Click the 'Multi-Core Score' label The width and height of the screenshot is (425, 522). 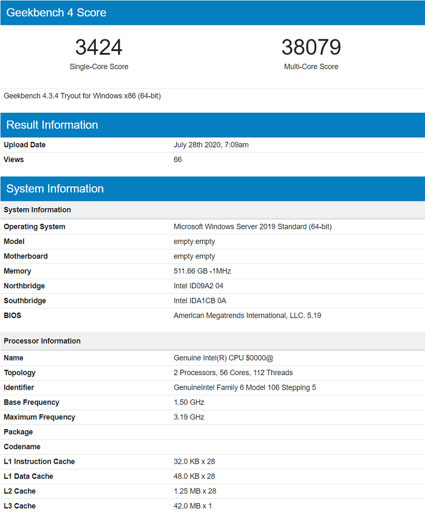tap(311, 67)
